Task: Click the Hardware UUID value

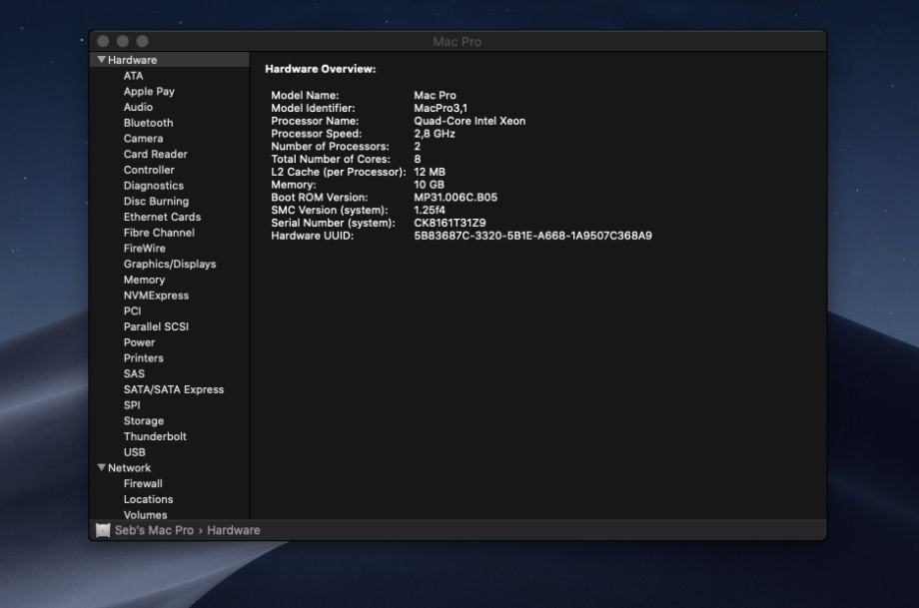Action: coord(532,236)
